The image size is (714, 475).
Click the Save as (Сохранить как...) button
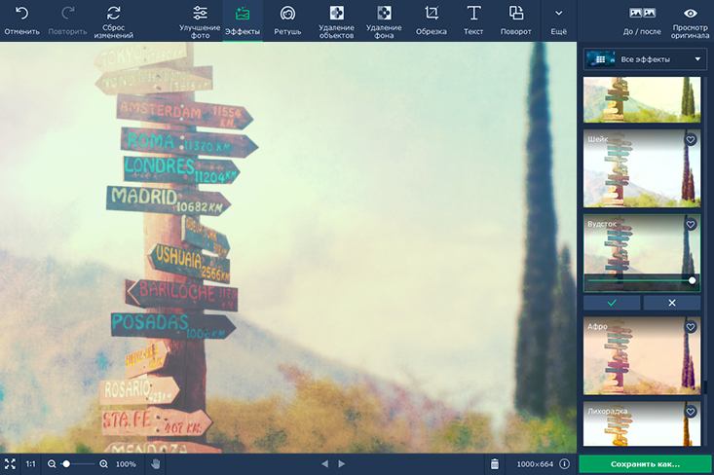tap(645, 464)
